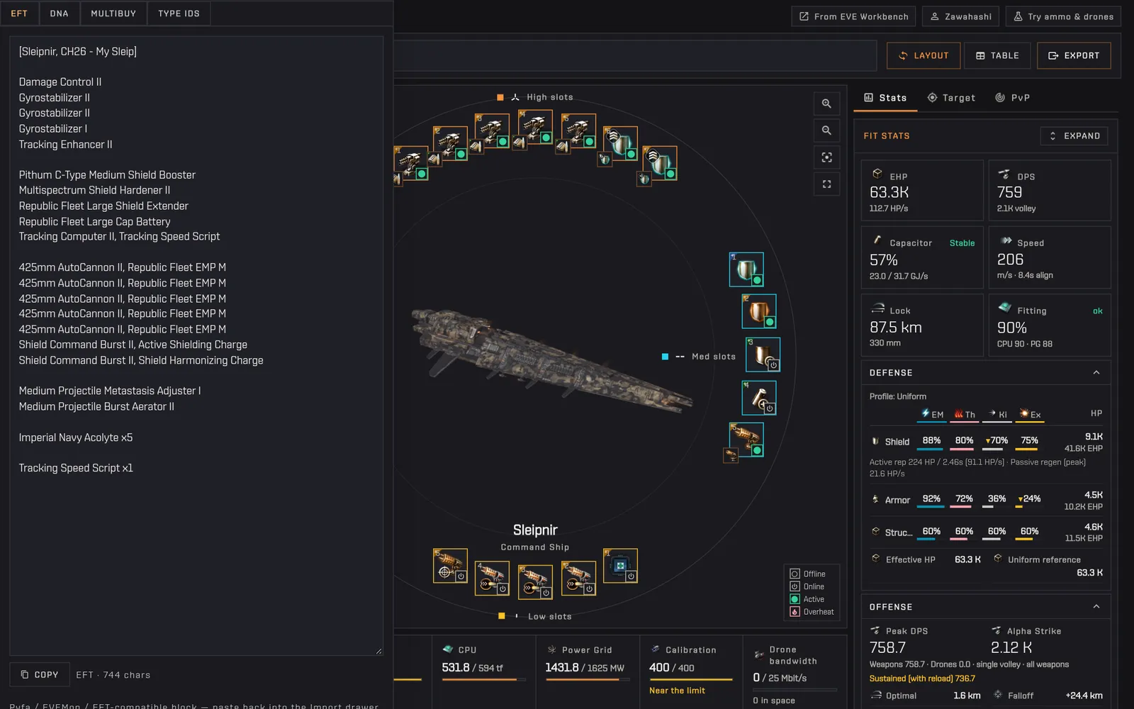Select med slot 1 shield booster module
The image size is (1134, 709).
(x=746, y=269)
